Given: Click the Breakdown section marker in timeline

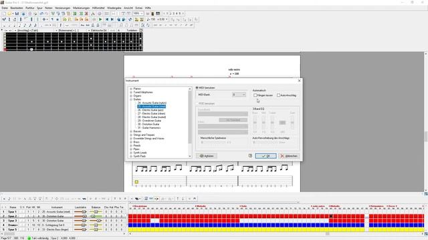Looking at the screenshot, I should tap(140, 206).
